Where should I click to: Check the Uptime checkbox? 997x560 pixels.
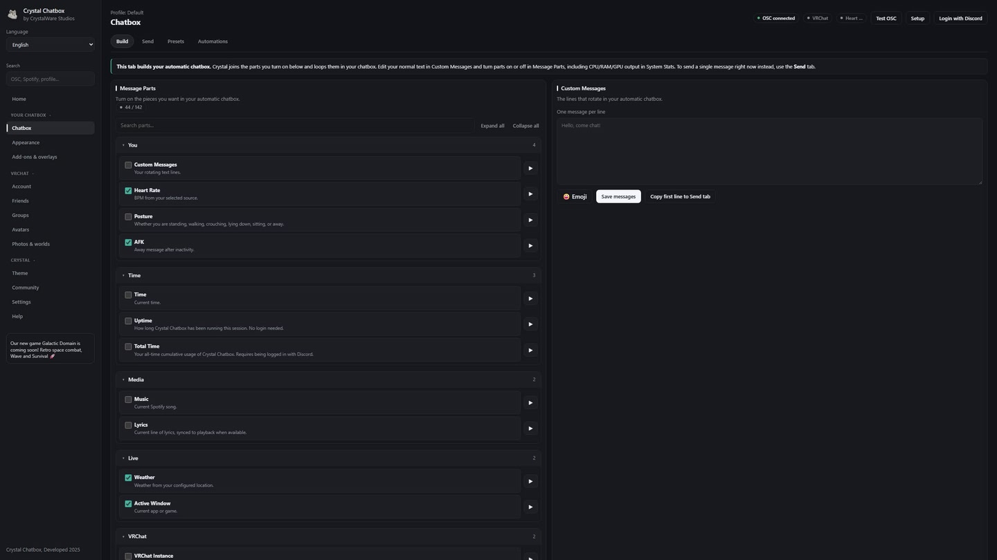click(x=128, y=321)
